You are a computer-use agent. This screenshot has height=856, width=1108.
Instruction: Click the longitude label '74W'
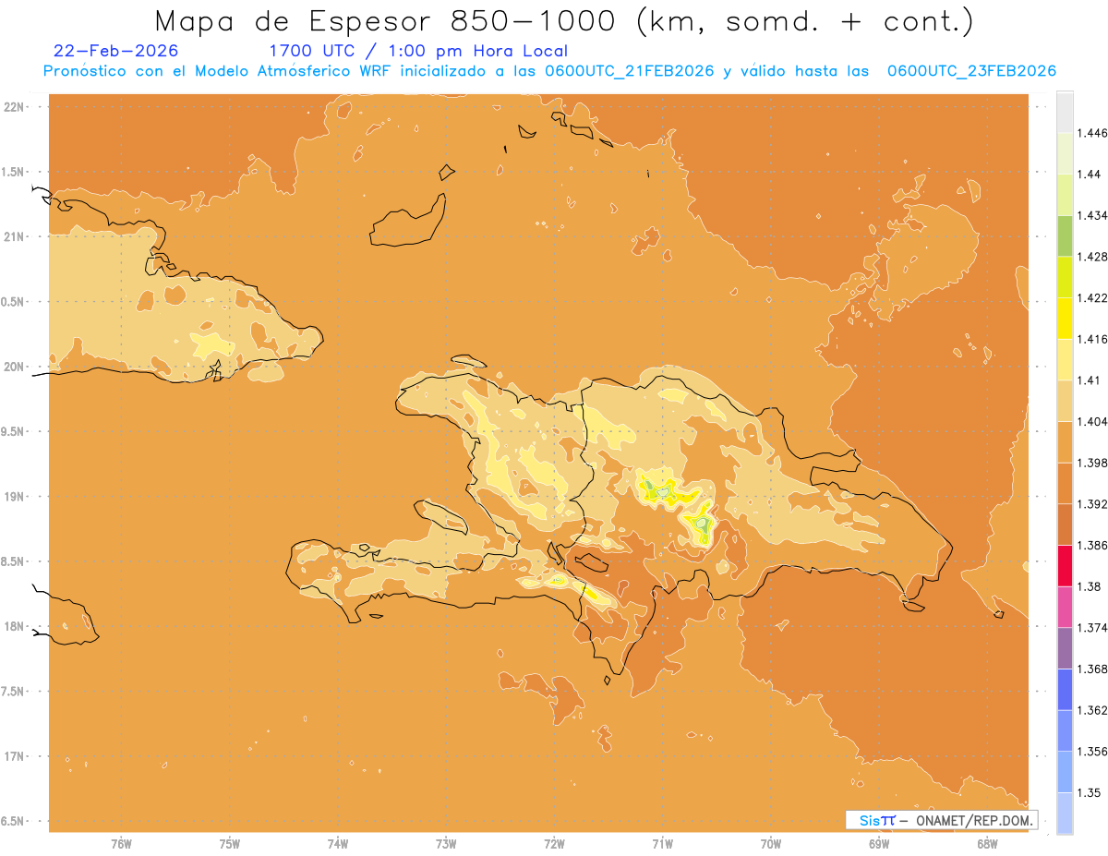(x=338, y=843)
